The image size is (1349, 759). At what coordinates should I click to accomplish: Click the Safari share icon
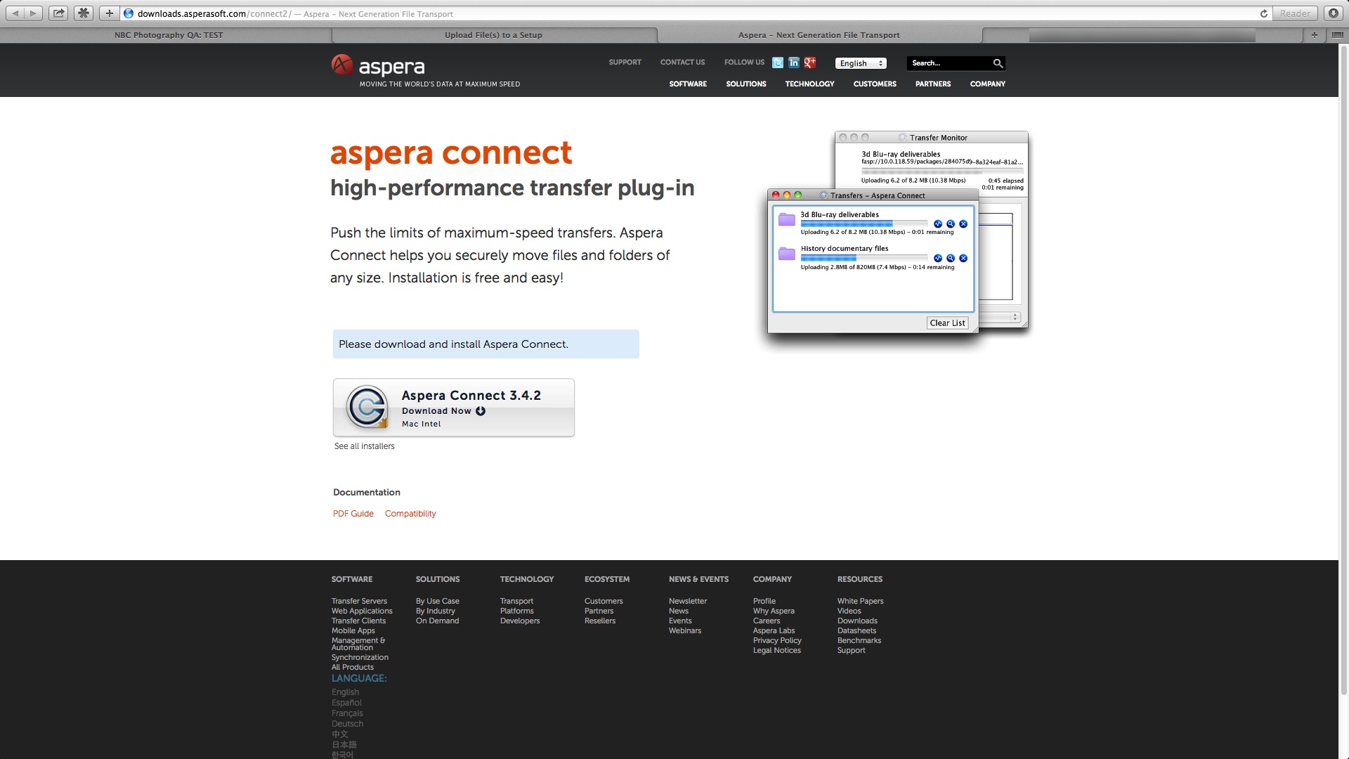(x=58, y=13)
